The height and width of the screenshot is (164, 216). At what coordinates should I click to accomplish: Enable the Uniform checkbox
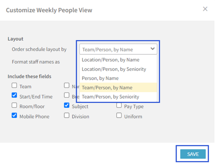tap(119, 115)
